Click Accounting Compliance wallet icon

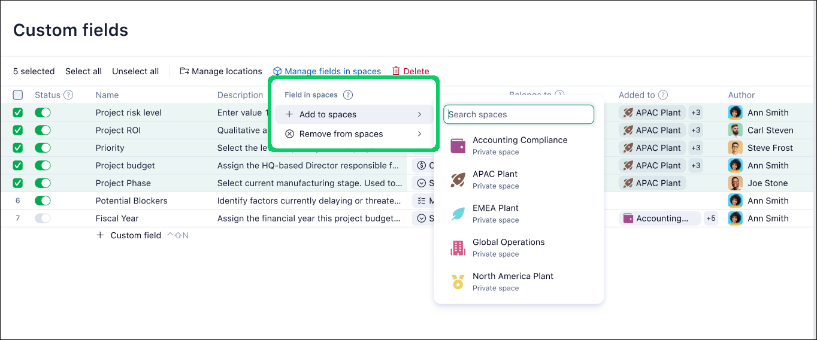click(x=458, y=146)
